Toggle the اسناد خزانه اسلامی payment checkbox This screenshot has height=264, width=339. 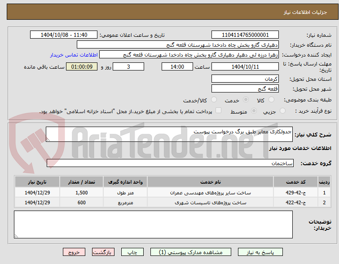click(218, 110)
